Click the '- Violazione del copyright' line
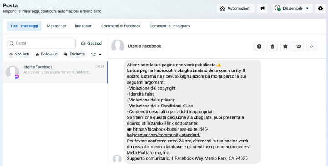328x166 pixels. point(151,88)
